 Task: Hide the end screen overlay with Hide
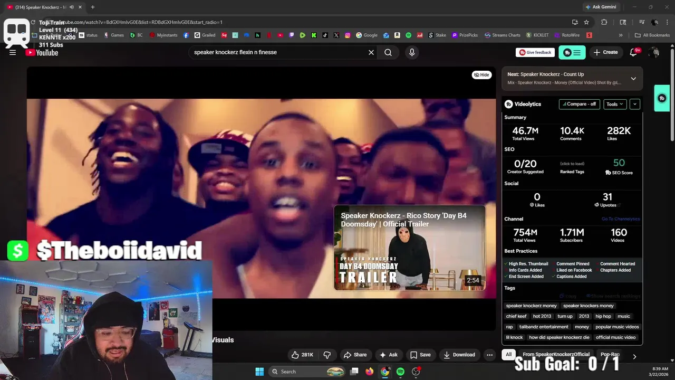tap(481, 75)
